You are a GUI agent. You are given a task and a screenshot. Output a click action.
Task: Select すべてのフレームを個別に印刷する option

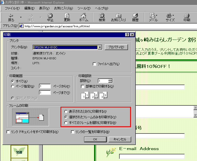click(66, 123)
